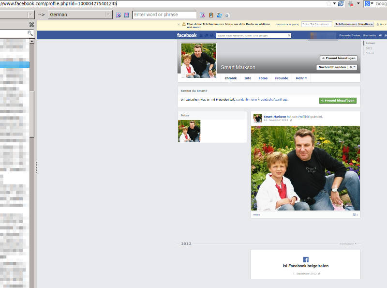The width and height of the screenshot is (387, 288).
Task: Click the Fotos box heading
Action: tap(185, 115)
